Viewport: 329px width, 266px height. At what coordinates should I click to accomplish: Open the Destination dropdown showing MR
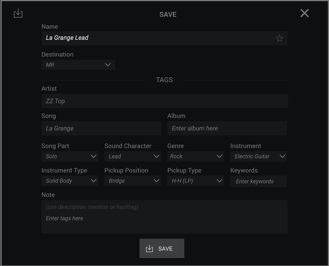pyautogui.click(x=78, y=65)
